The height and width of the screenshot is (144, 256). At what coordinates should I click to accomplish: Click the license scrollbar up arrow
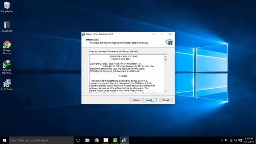165,56
